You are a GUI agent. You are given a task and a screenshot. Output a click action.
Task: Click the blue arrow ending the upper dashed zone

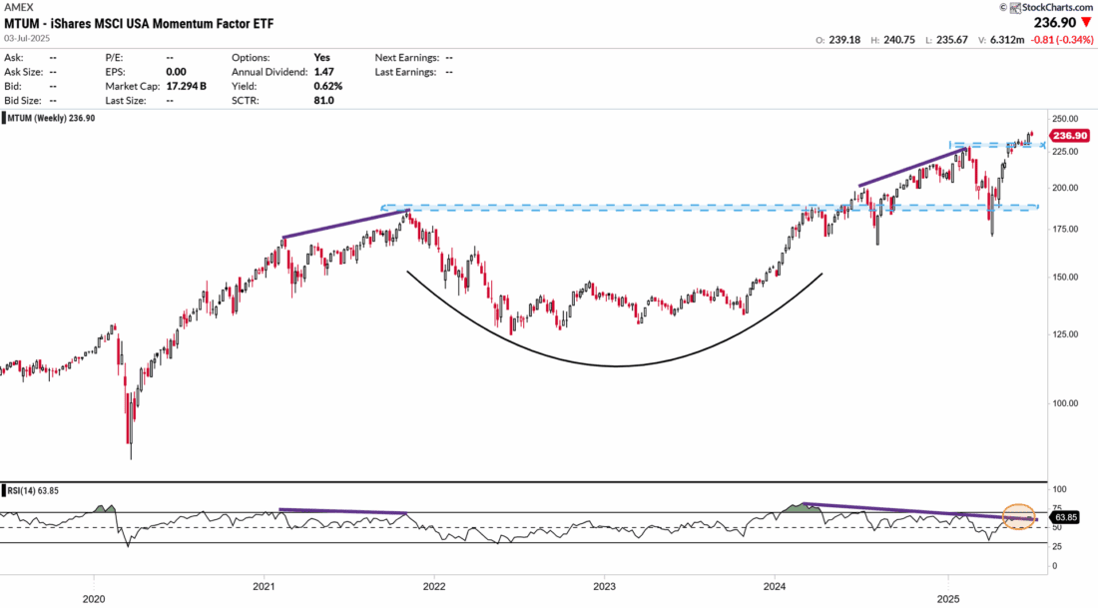(1043, 145)
